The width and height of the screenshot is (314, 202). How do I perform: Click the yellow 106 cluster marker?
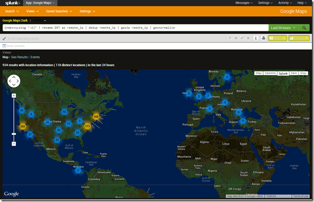pyautogui.click(x=96, y=117)
